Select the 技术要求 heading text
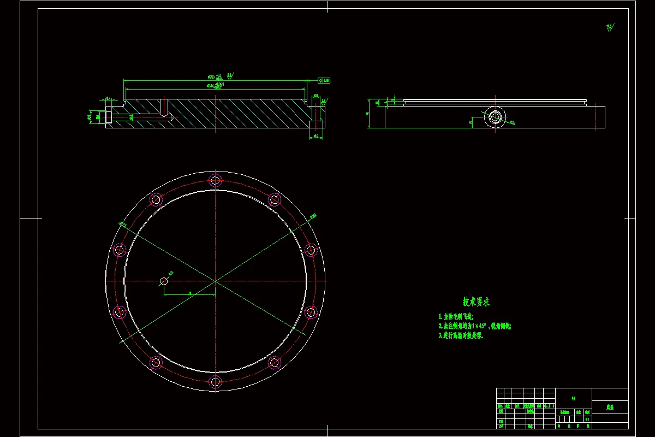This screenshot has width=655, height=437. 476,302
